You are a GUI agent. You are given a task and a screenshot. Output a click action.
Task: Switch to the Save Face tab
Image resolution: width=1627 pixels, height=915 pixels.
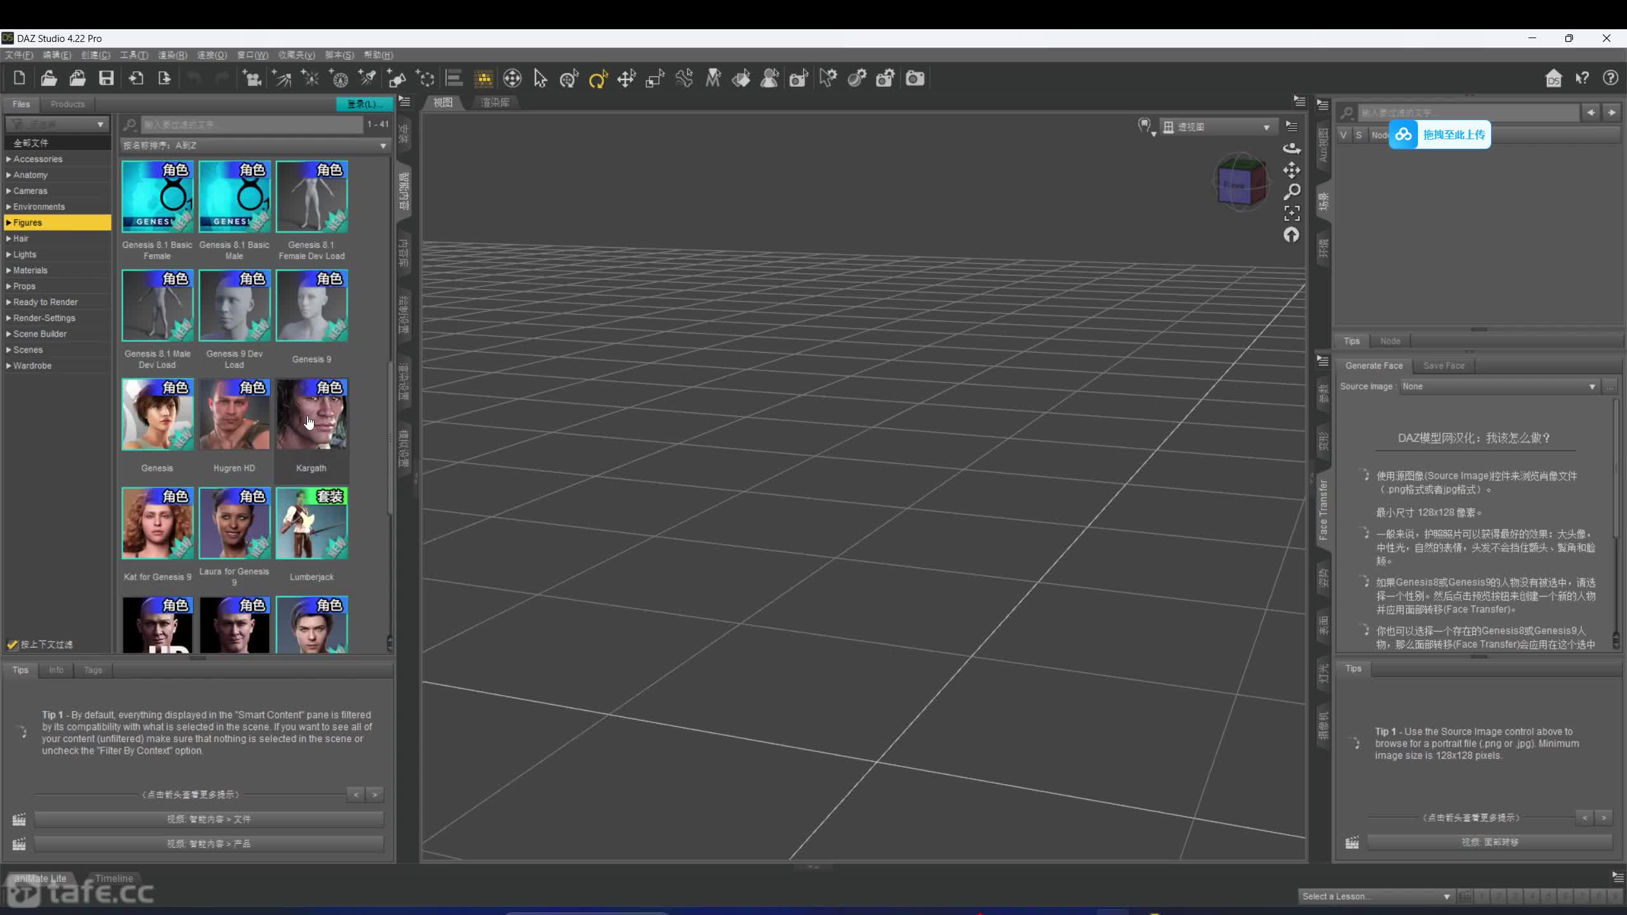[1443, 365]
